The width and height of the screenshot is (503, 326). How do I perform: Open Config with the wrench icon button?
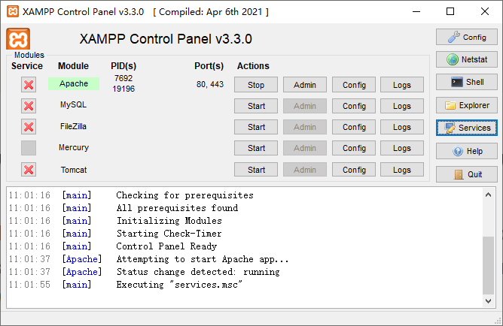(x=466, y=37)
